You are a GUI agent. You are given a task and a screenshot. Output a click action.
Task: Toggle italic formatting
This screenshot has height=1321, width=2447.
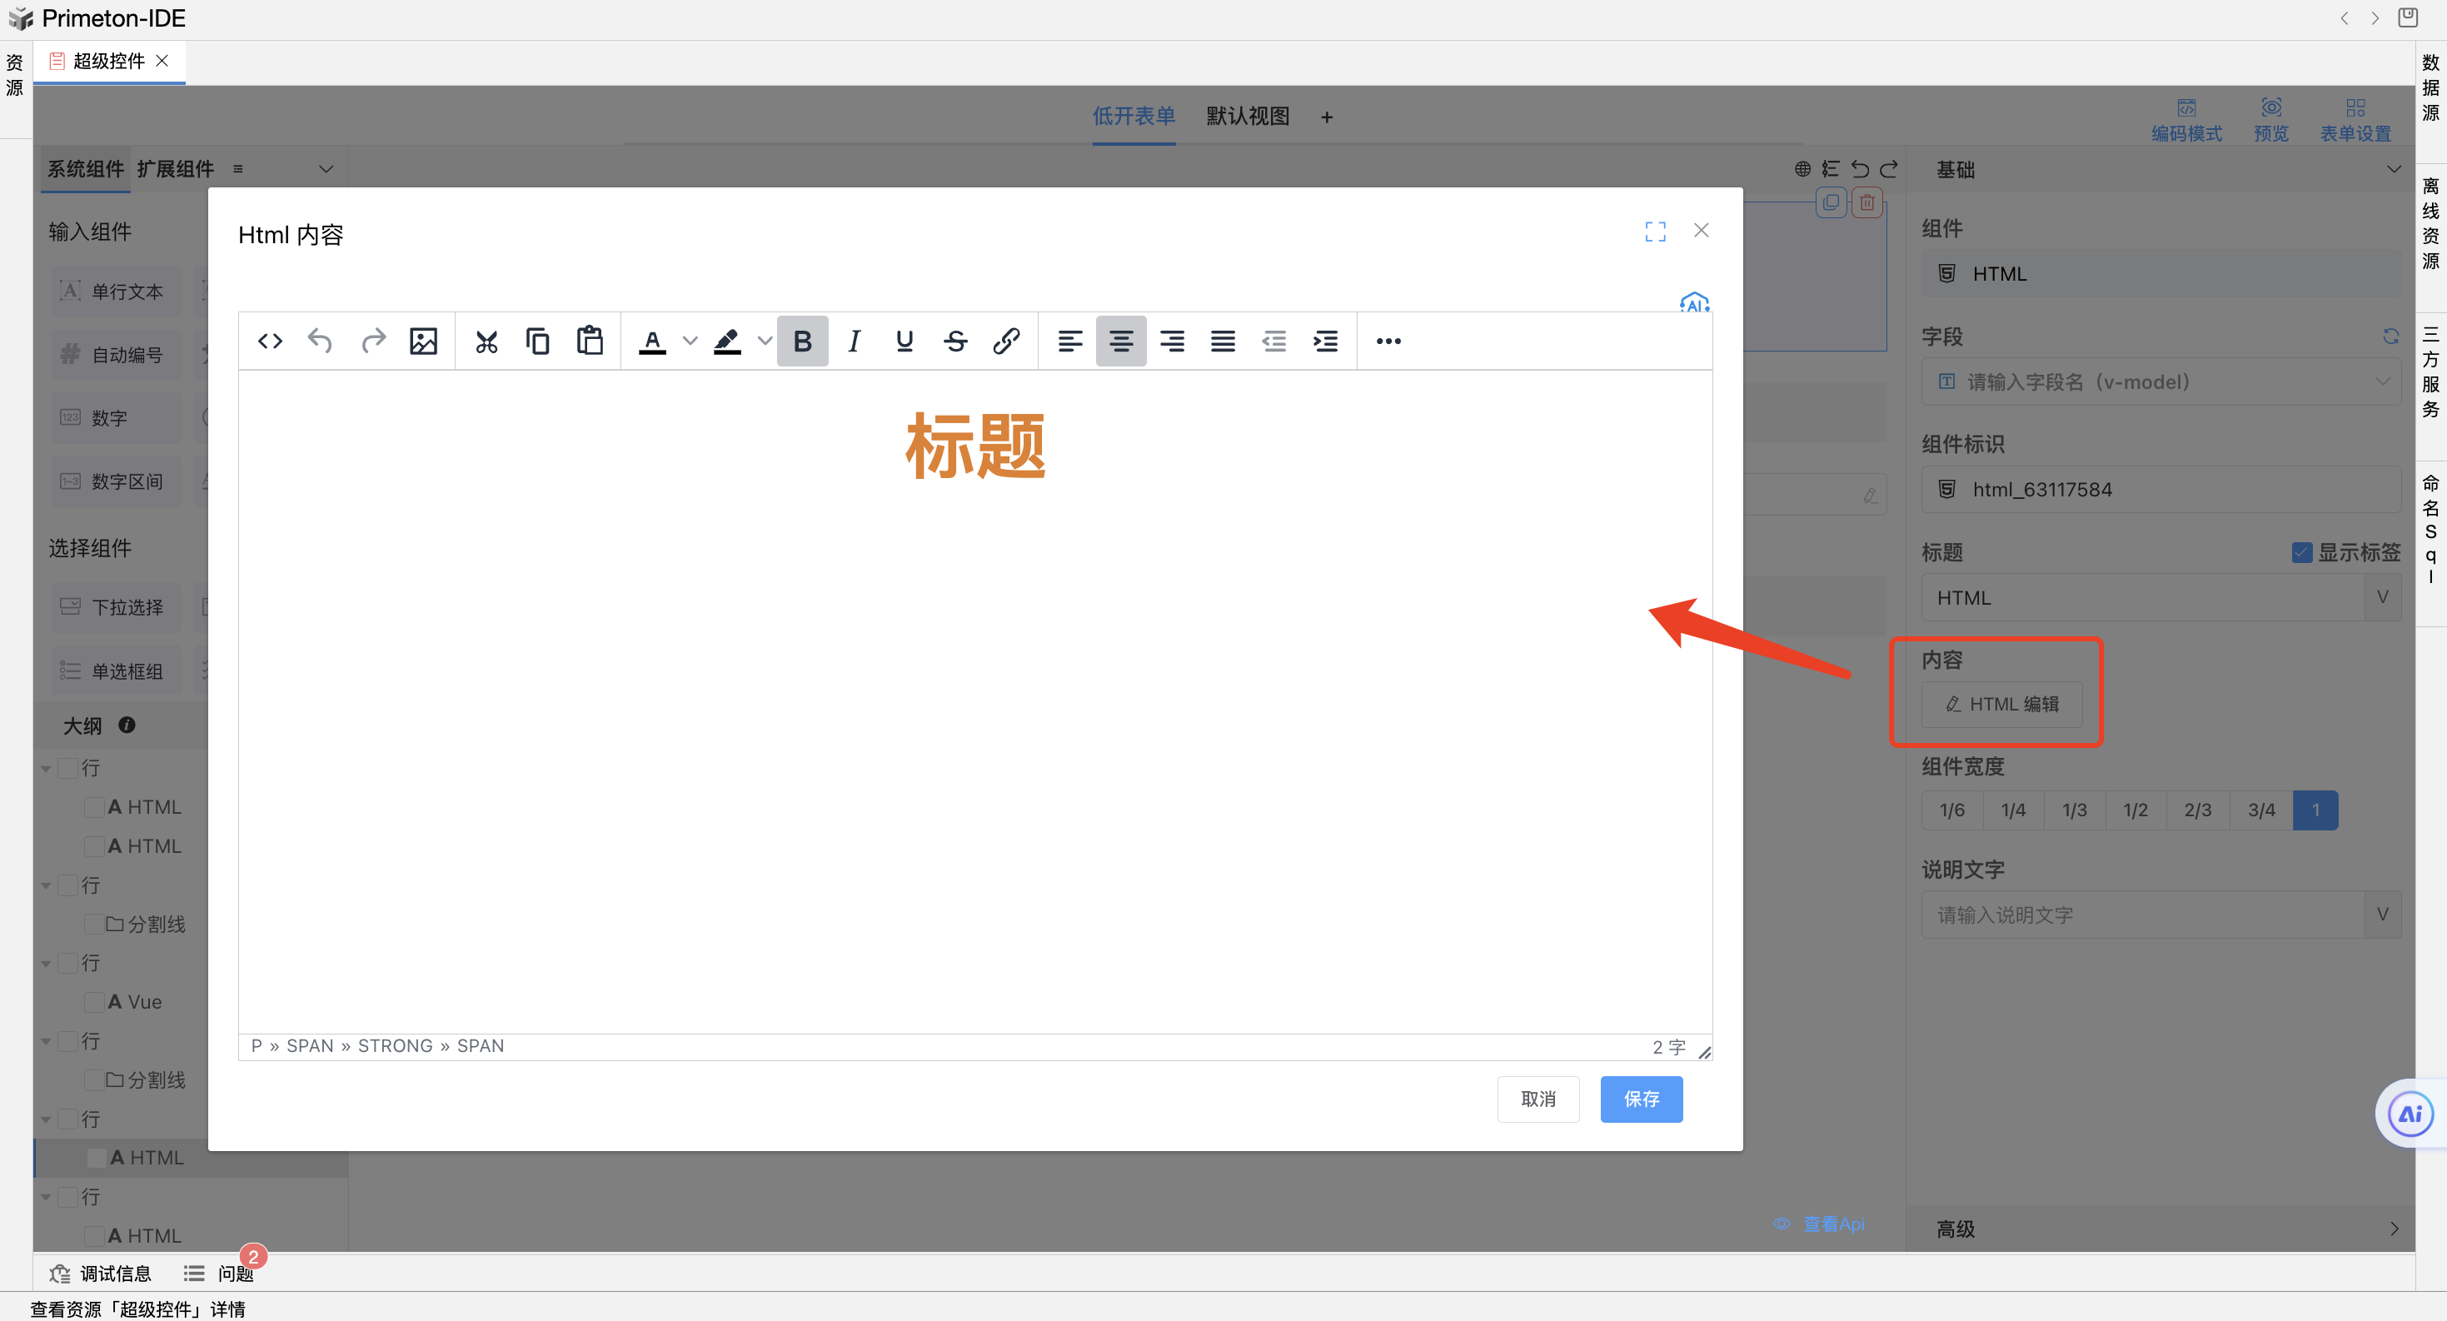(x=853, y=341)
